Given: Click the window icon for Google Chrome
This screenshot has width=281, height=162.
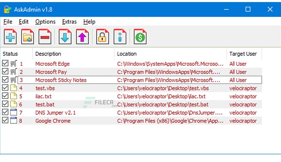Looking at the screenshot, I should pyautogui.click(x=14, y=120).
